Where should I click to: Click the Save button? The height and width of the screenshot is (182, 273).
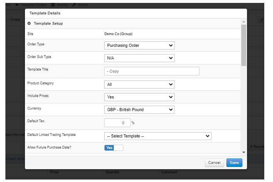pos(234,163)
